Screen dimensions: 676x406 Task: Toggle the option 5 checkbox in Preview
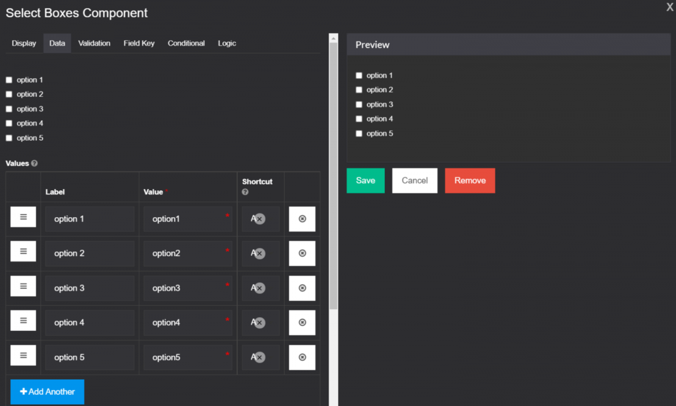(359, 134)
